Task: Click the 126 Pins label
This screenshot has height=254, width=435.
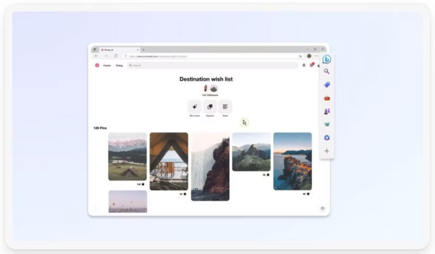Action: pyautogui.click(x=100, y=128)
